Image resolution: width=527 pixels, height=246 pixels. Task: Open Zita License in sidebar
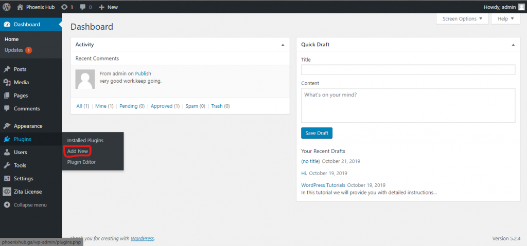coord(28,192)
